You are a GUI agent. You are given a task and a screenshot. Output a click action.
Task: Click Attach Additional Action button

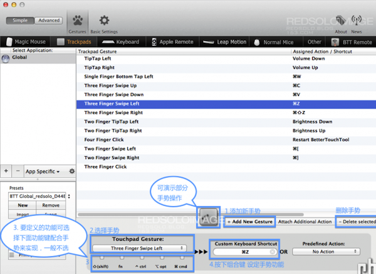pyautogui.click(x=305, y=222)
